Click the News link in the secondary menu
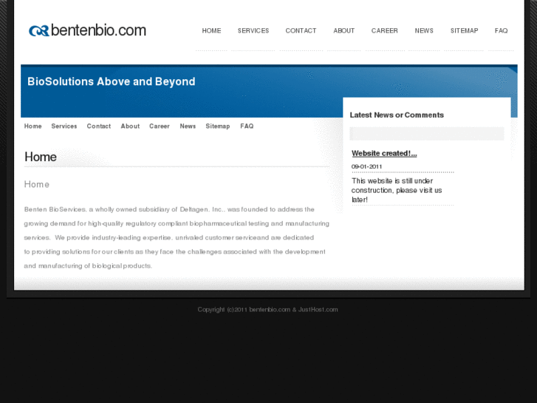This screenshot has width=537, height=403. [188, 126]
